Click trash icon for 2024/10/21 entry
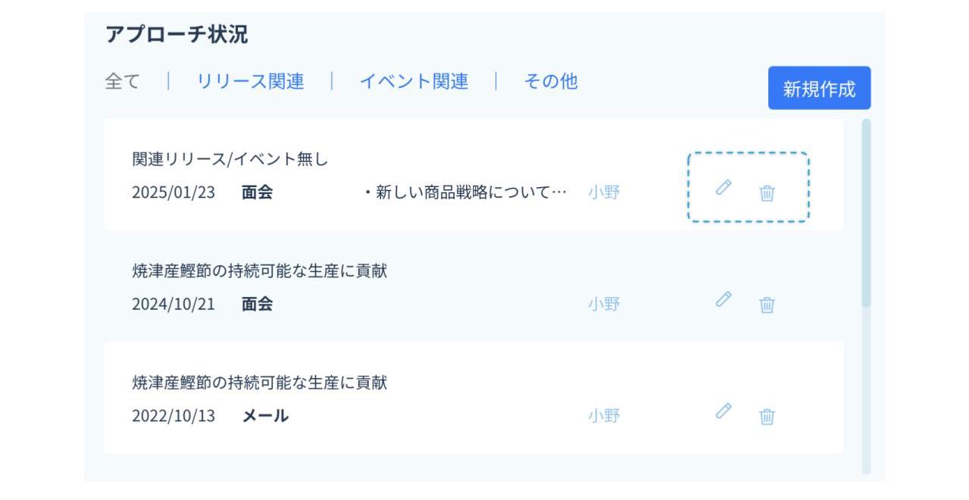 click(767, 305)
